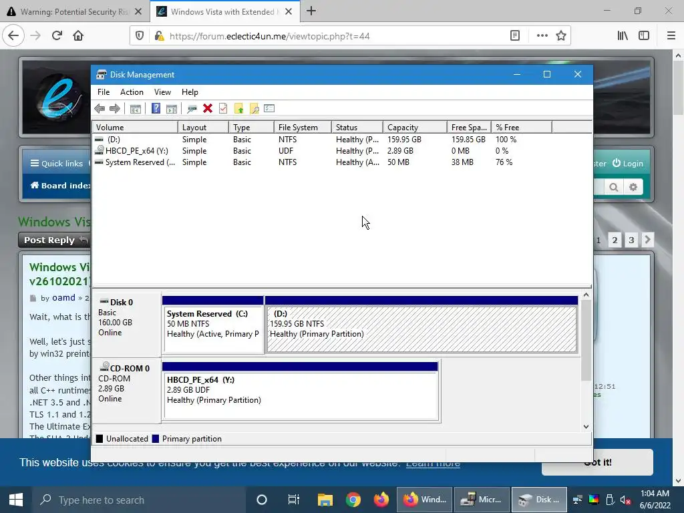Image resolution: width=684 pixels, height=513 pixels.
Task: Select the System Reserved (C:) partition block
Action: click(x=213, y=325)
